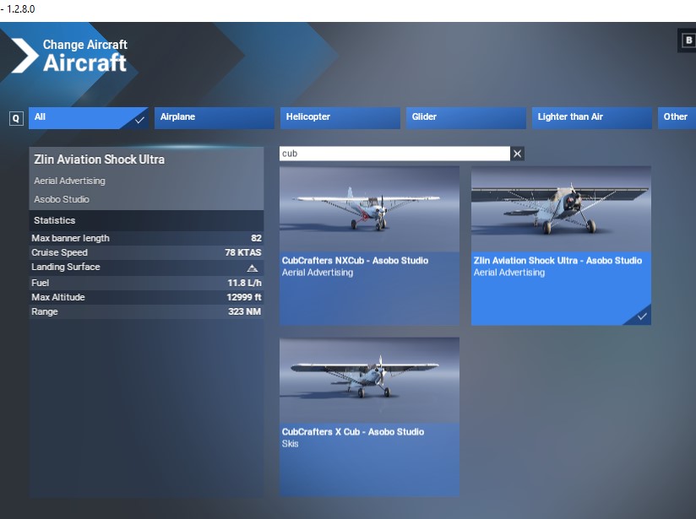Click the back chevron beside Change Aircraft

[24, 55]
